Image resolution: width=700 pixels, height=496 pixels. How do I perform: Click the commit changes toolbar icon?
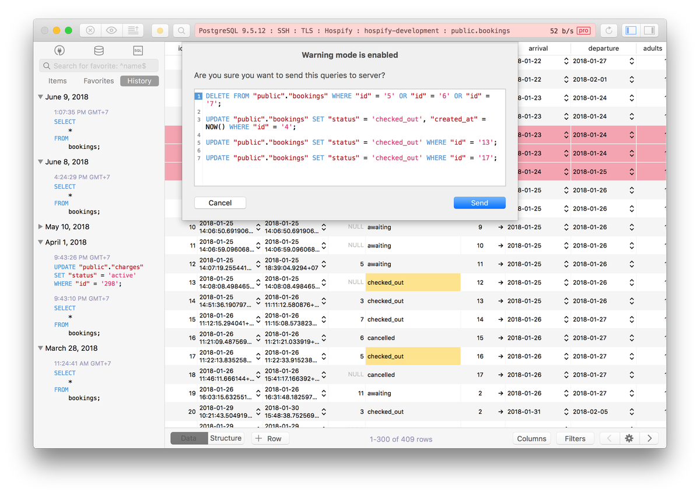click(133, 30)
